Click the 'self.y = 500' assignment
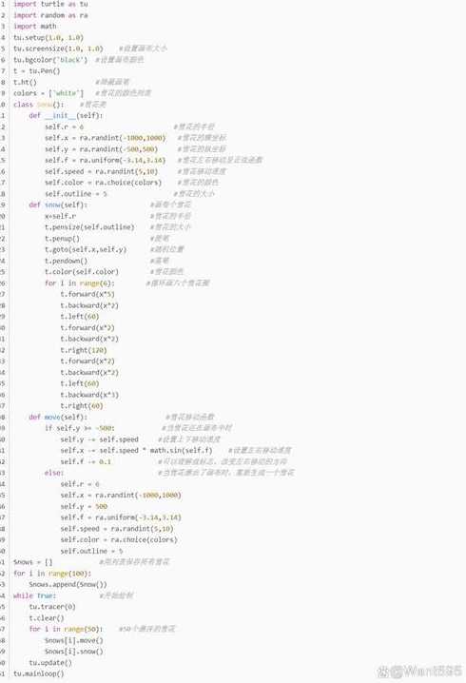The height and width of the screenshot is (683, 466). tap(84, 507)
